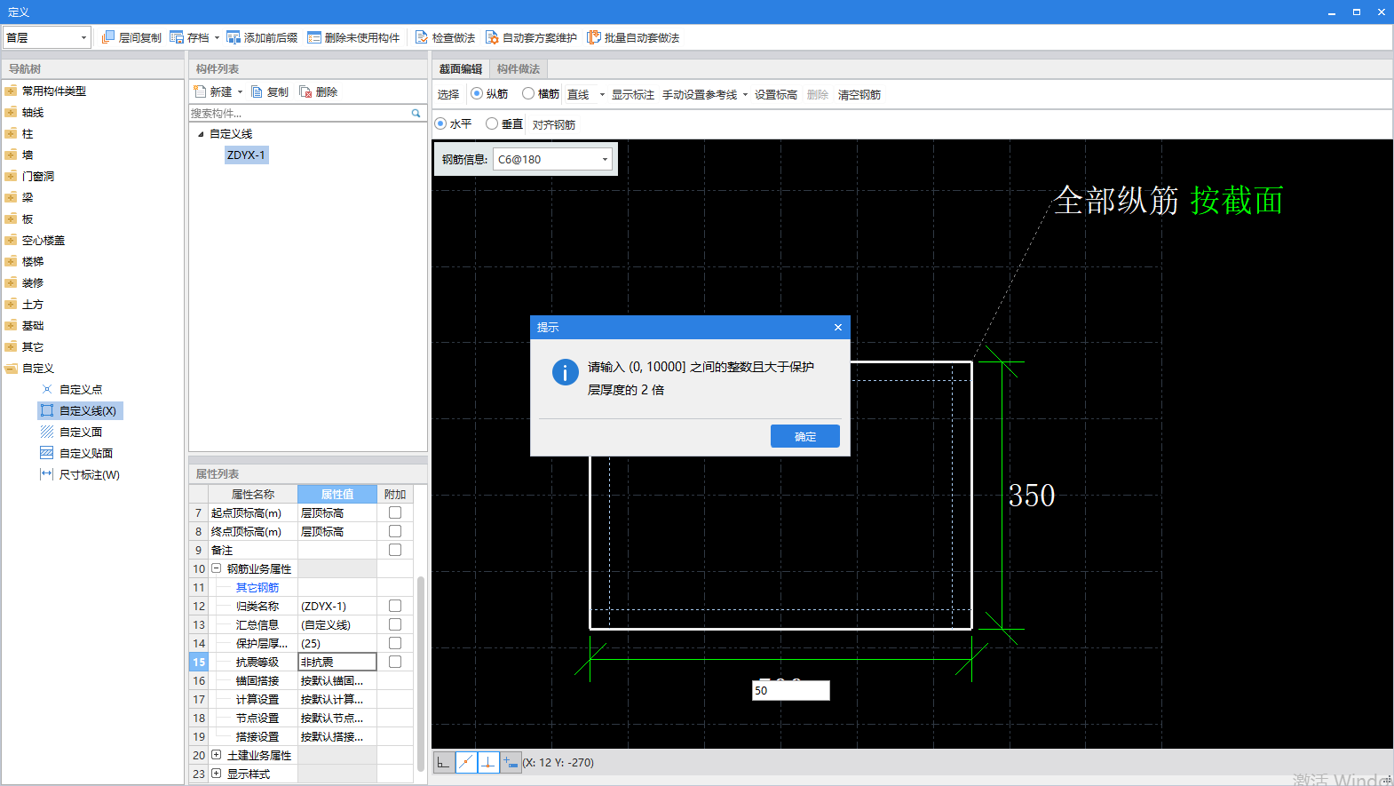Switch to the 构件做法 tab
Image resolution: width=1394 pixels, height=786 pixels.
pyautogui.click(x=519, y=68)
